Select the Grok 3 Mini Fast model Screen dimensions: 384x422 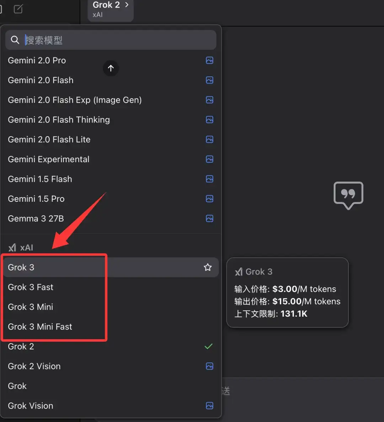[x=111, y=327]
